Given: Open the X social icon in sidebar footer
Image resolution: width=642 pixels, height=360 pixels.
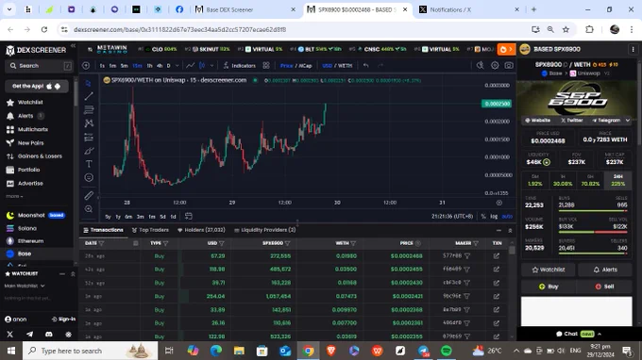Looking at the screenshot, I should (9, 335).
